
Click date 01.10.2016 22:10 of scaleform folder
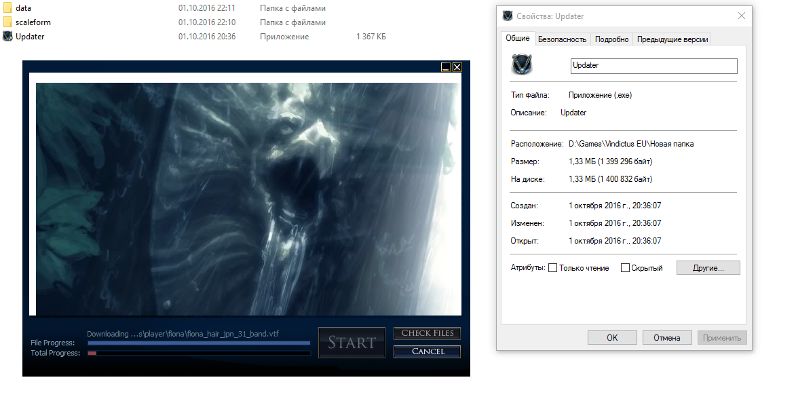[206, 22]
